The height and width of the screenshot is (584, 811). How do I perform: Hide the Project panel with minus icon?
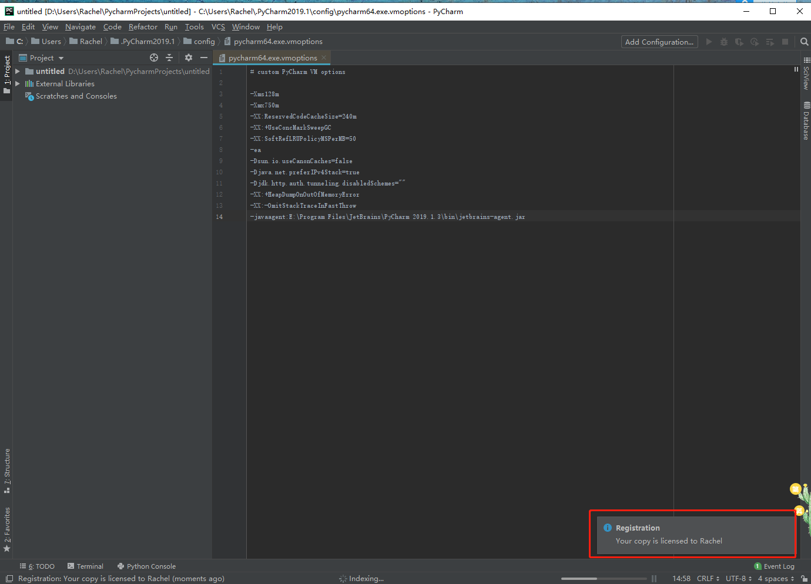click(x=204, y=58)
